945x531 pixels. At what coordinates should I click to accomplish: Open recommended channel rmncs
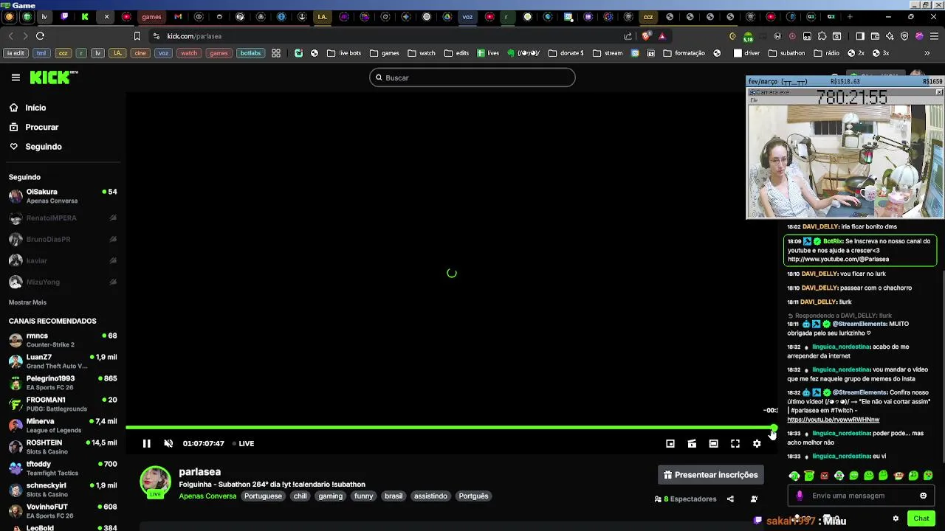point(63,340)
